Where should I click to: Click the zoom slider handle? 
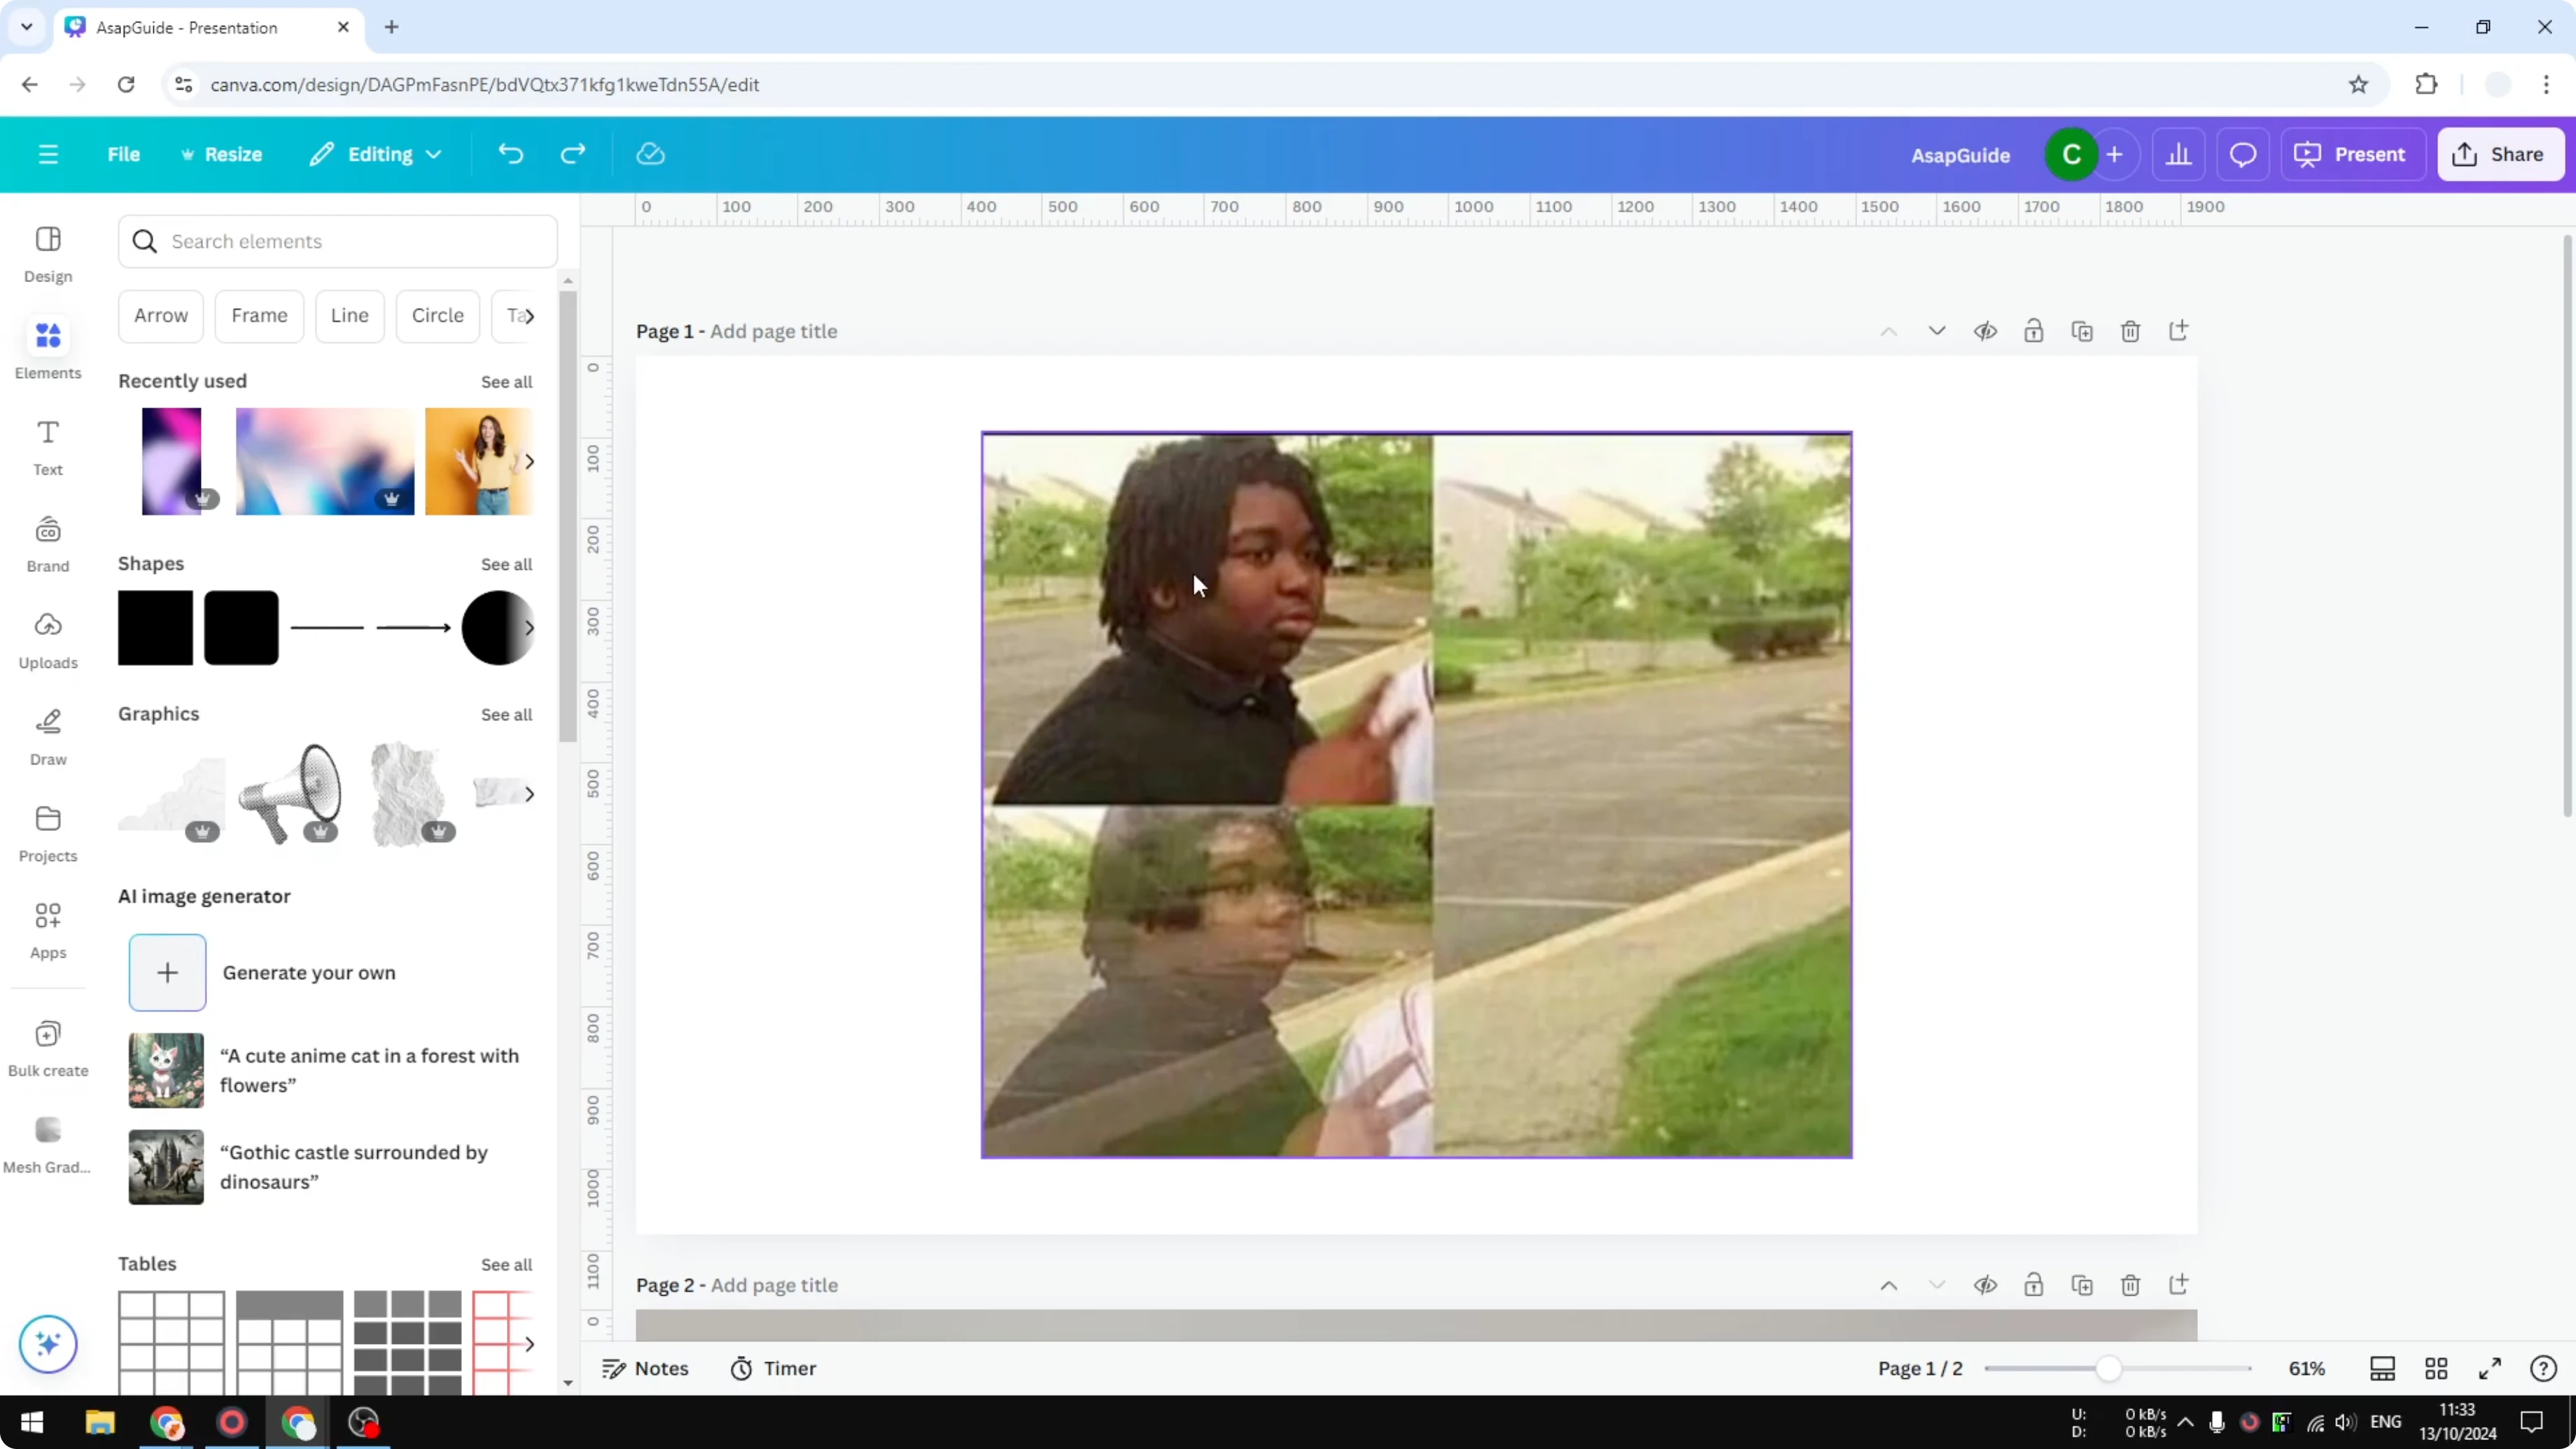pyautogui.click(x=2108, y=1368)
